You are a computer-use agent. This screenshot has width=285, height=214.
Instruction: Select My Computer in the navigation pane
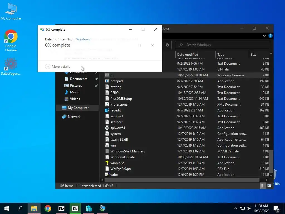[x=78, y=108]
